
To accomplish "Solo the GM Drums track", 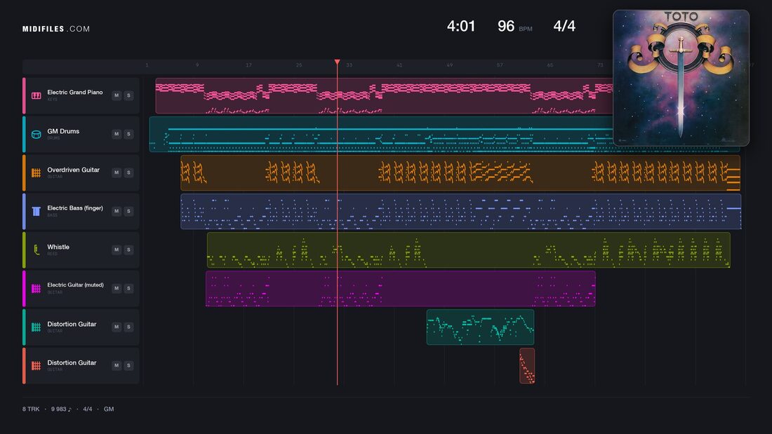I will point(129,134).
